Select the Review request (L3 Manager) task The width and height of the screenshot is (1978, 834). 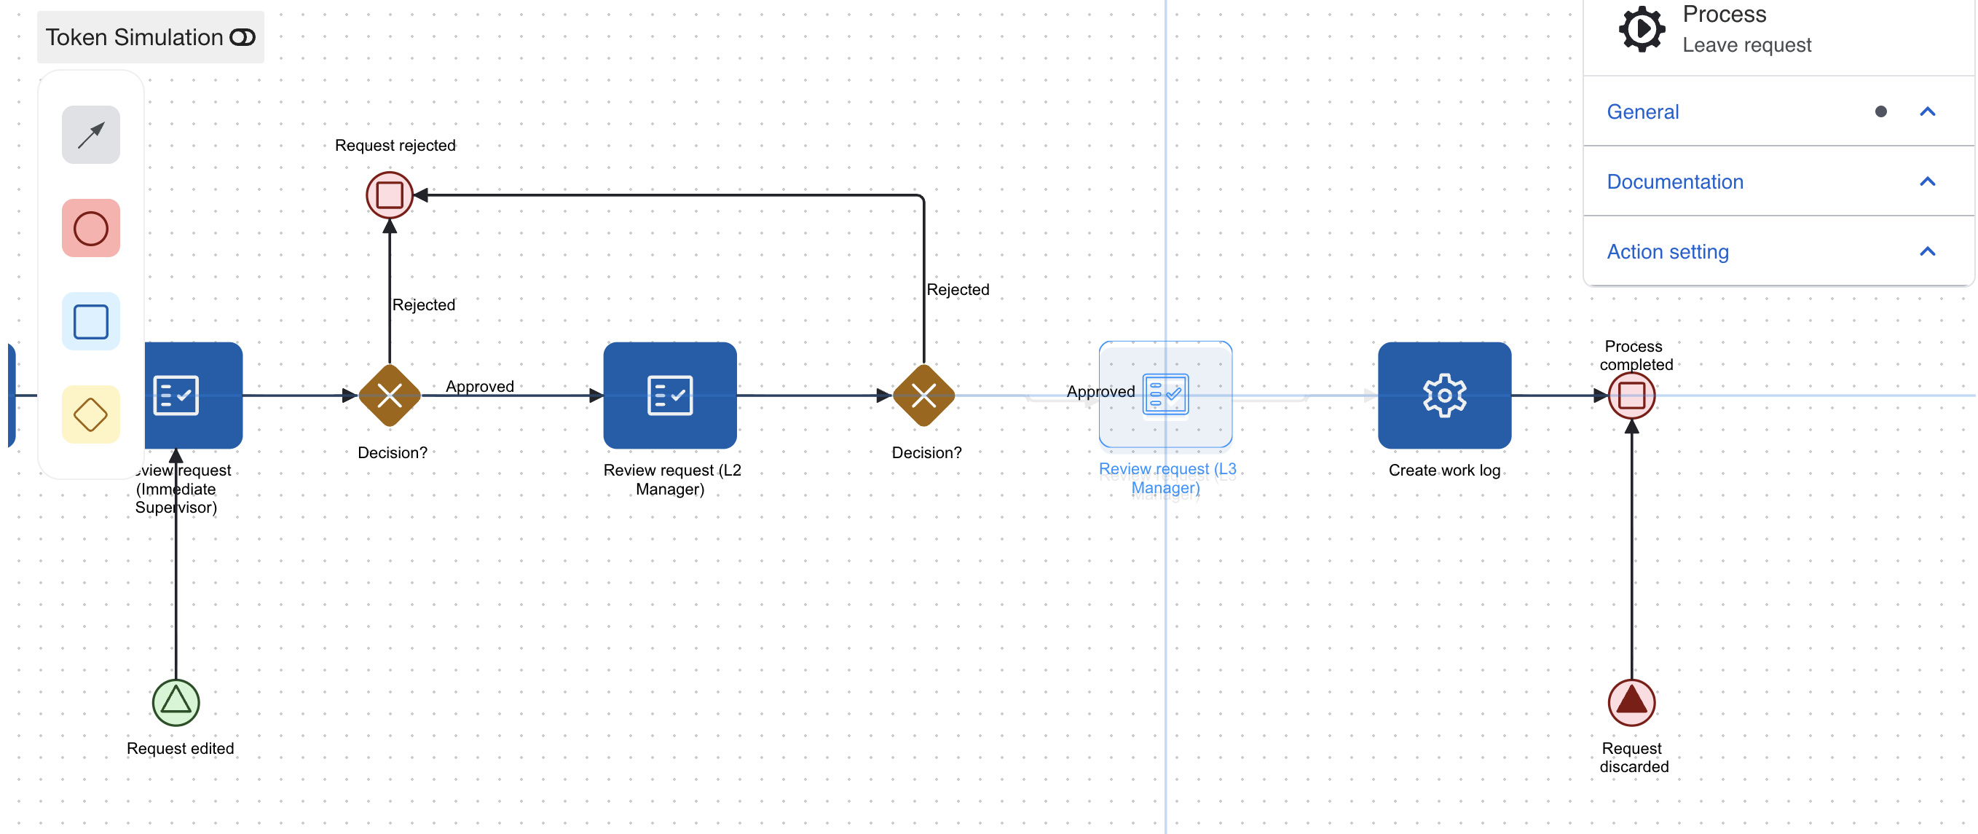[1165, 395]
